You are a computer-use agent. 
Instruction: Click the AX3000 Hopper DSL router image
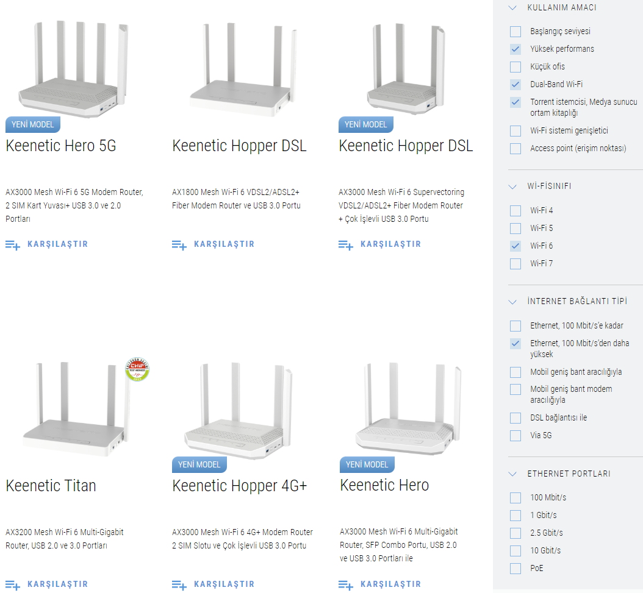[406, 69]
